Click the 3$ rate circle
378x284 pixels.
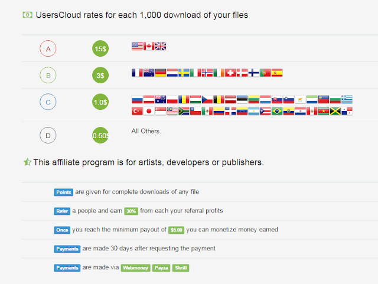[x=100, y=75]
